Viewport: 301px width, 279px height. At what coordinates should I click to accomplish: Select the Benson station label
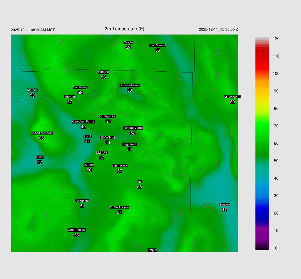224,205
